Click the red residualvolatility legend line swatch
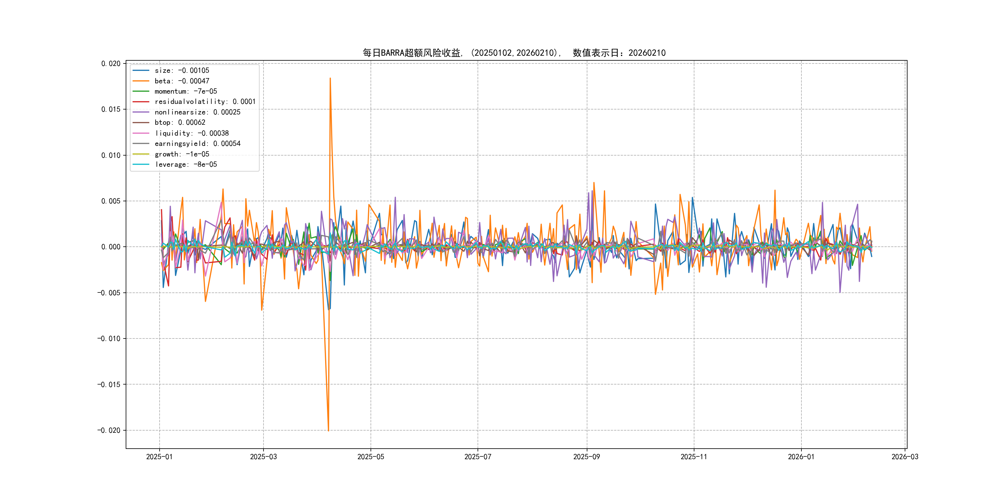 141,102
